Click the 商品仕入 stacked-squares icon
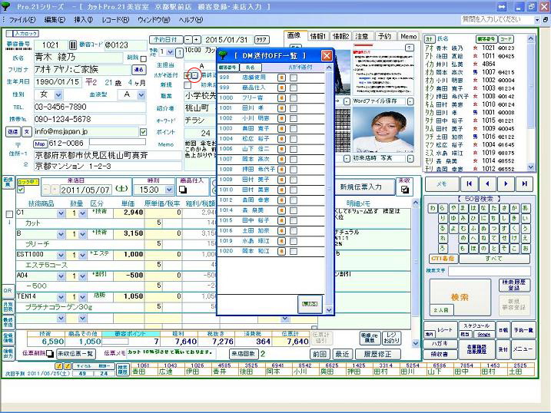Image resolution: width=551 pixels, height=413 pixels. pyautogui.click(x=183, y=190)
